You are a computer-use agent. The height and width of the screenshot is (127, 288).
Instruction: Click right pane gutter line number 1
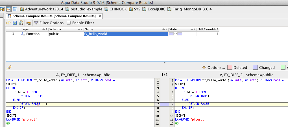(x=172, y=80)
